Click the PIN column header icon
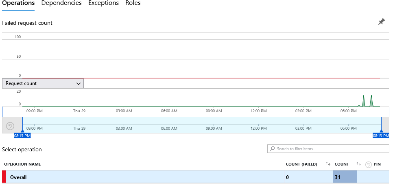 tap(368, 164)
